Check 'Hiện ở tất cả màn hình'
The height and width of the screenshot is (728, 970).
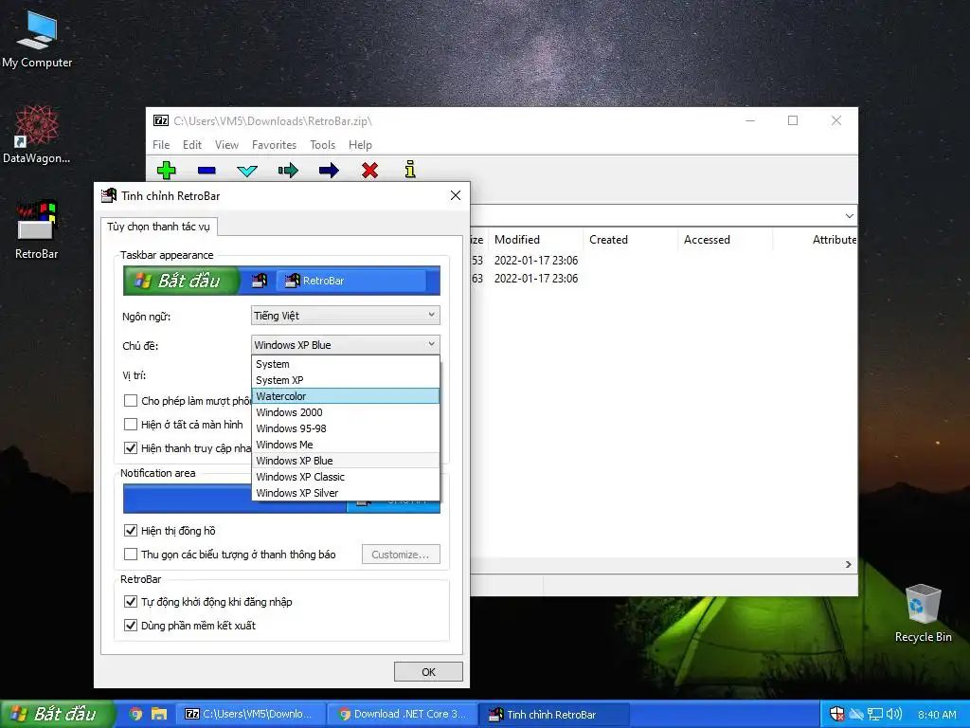[x=131, y=424]
